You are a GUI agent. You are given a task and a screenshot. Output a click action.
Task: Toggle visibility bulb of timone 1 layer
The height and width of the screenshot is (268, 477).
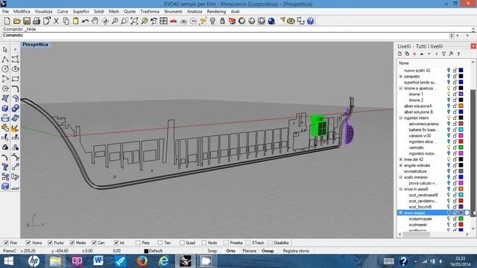pyautogui.click(x=449, y=95)
